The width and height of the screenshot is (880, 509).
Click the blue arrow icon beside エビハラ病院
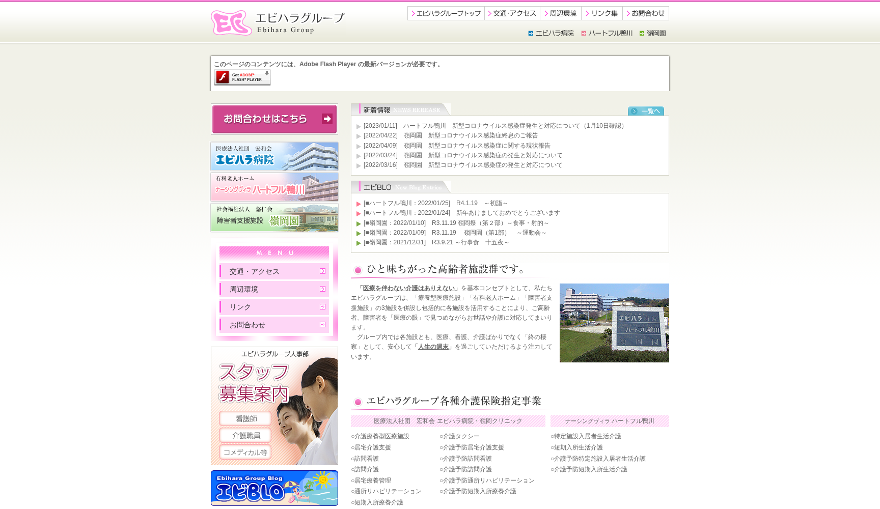pyautogui.click(x=530, y=33)
